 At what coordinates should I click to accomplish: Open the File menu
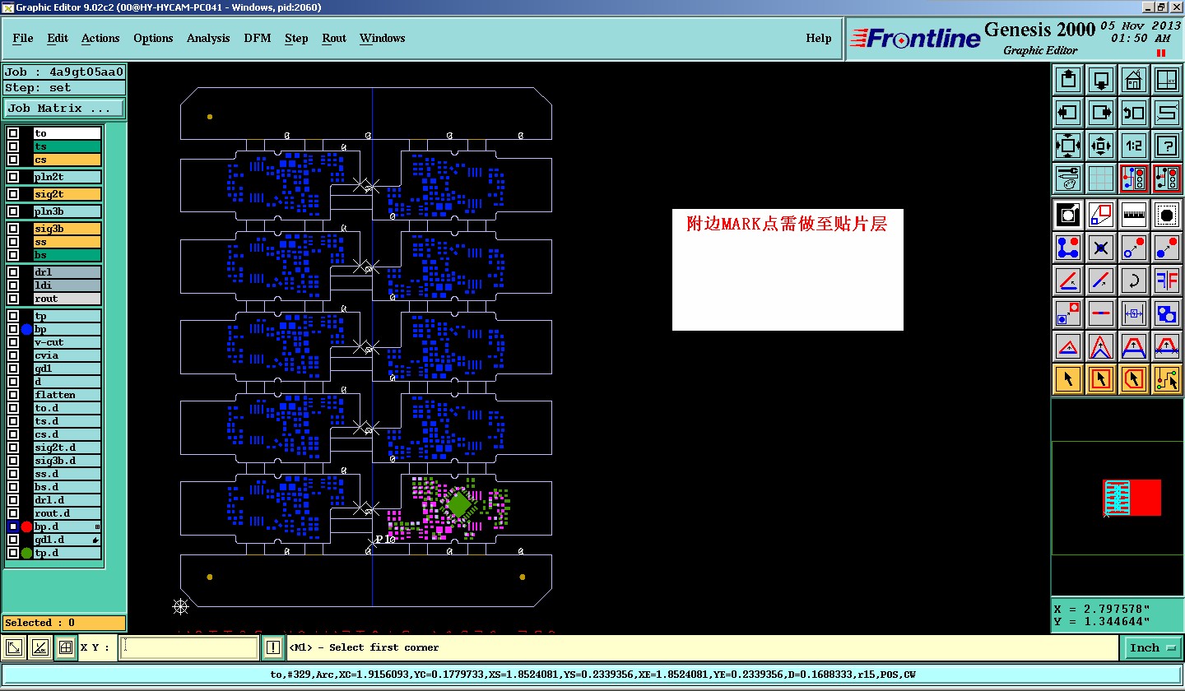[x=23, y=38]
